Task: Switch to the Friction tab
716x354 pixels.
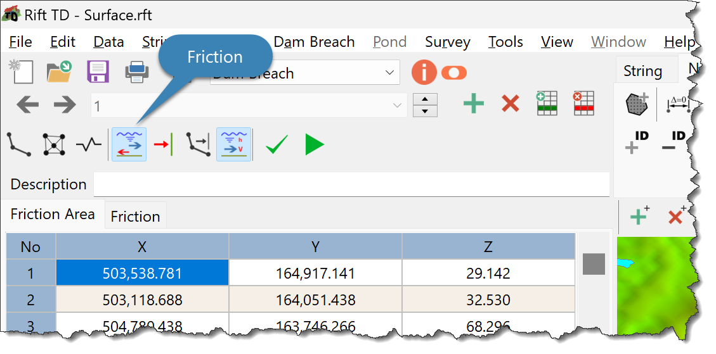Action: point(135,217)
